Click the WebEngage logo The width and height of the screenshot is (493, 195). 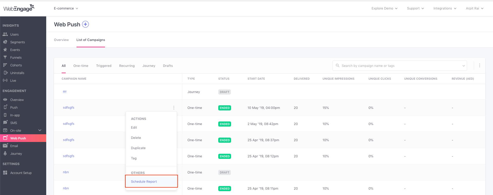click(19, 8)
